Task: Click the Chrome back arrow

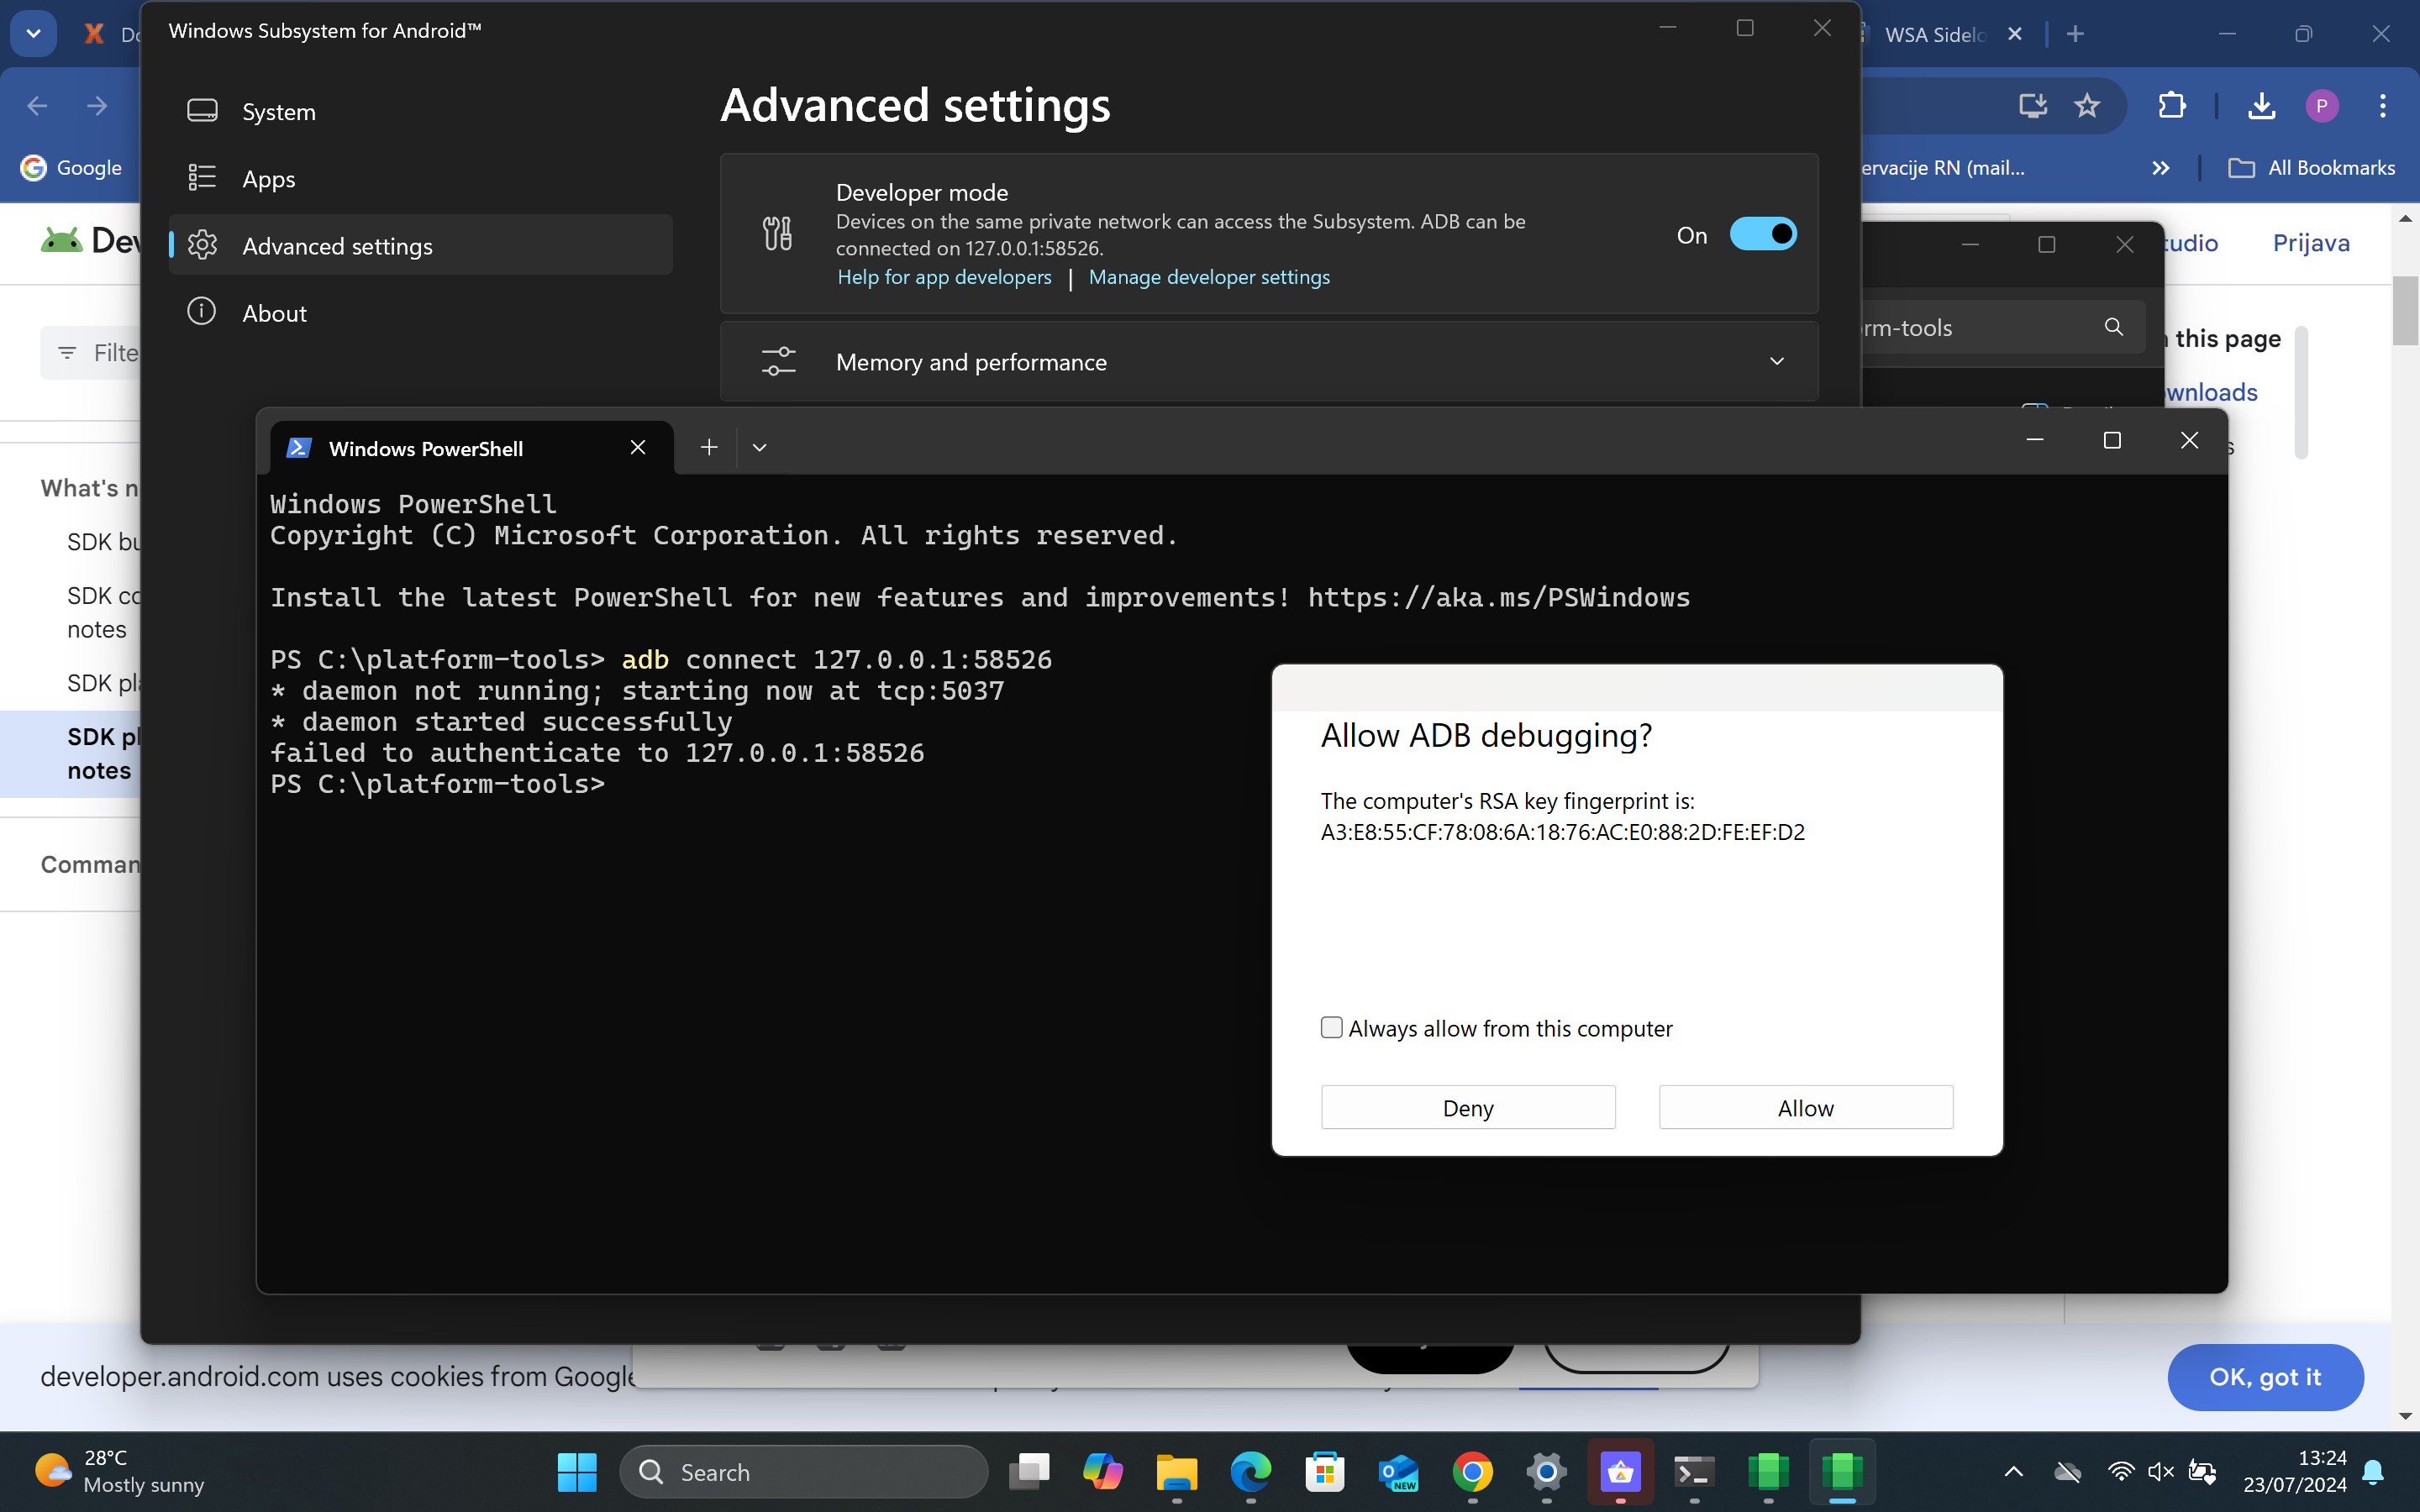Action: point(37,106)
